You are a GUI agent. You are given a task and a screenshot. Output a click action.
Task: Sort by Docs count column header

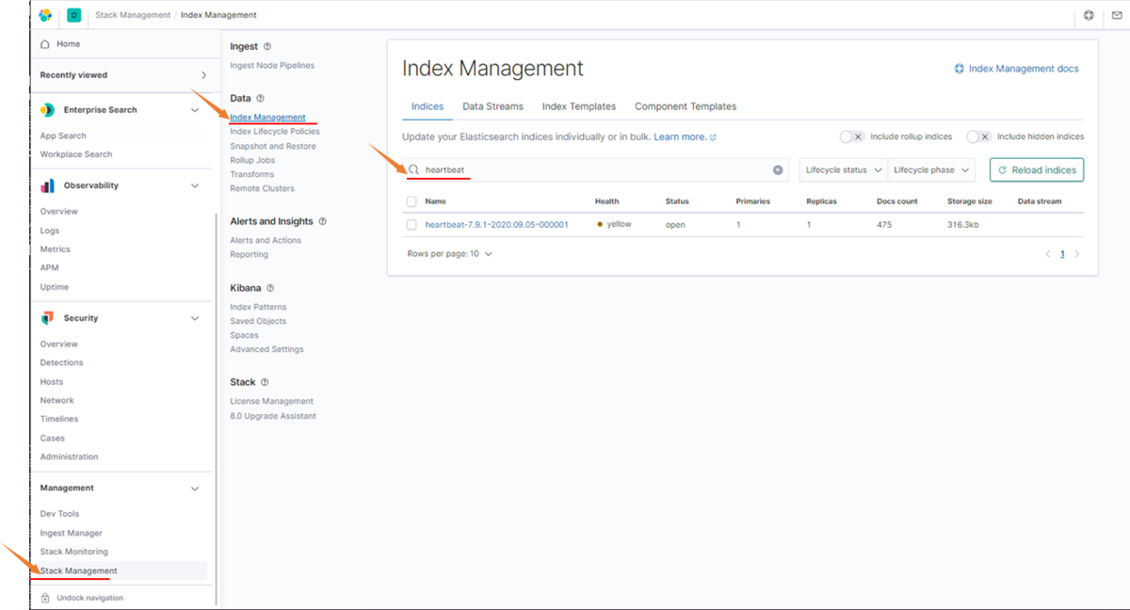pos(897,201)
